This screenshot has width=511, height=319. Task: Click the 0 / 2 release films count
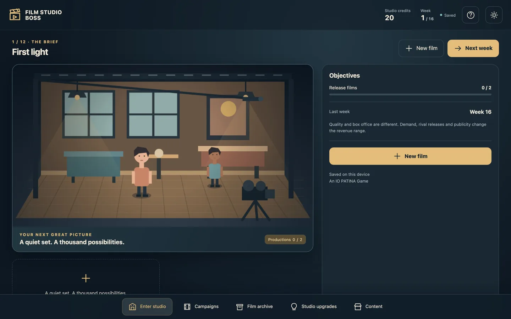point(487,88)
